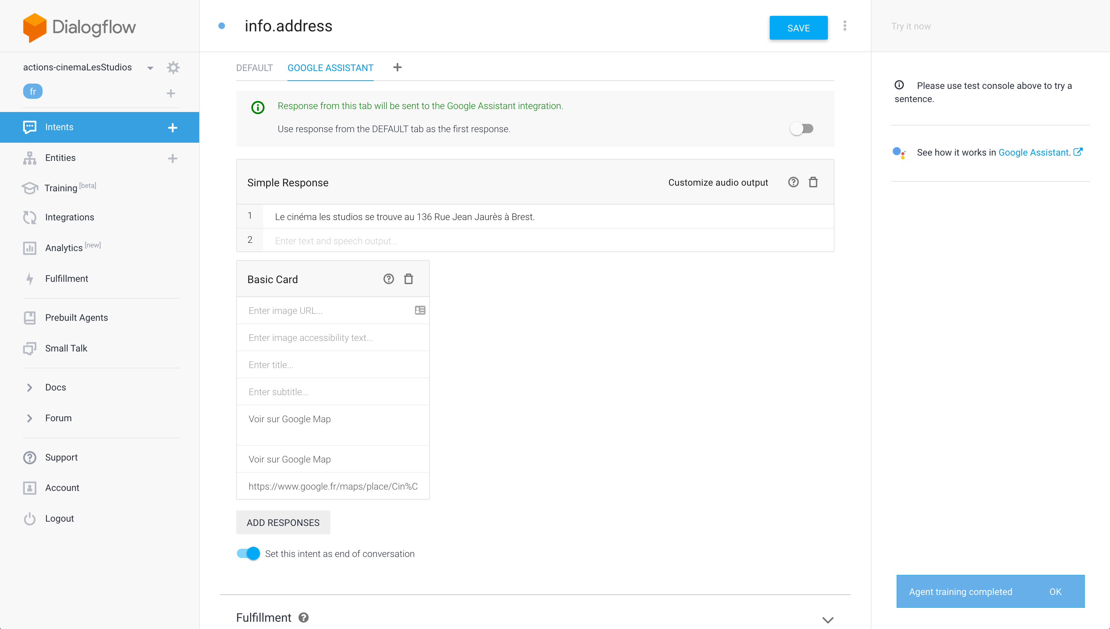Select the fr language badge

pos(33,92)
